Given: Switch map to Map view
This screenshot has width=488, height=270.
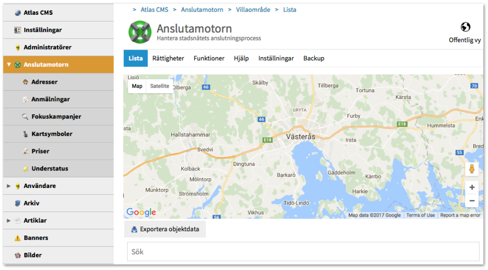Looking at the screenshot, I should (x=137, y=86).
